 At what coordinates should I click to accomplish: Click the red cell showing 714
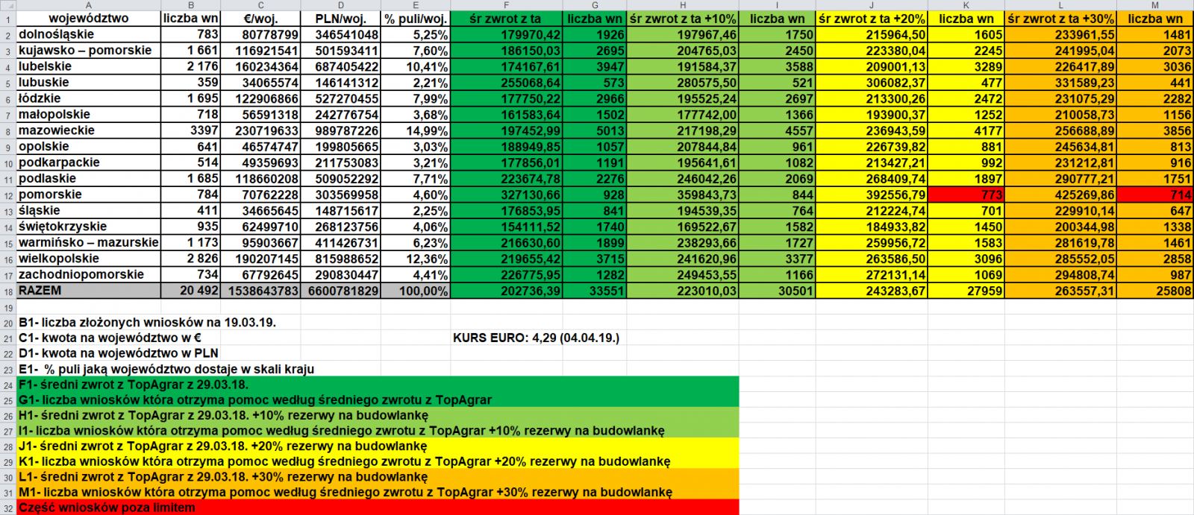tap(1154, 195)
